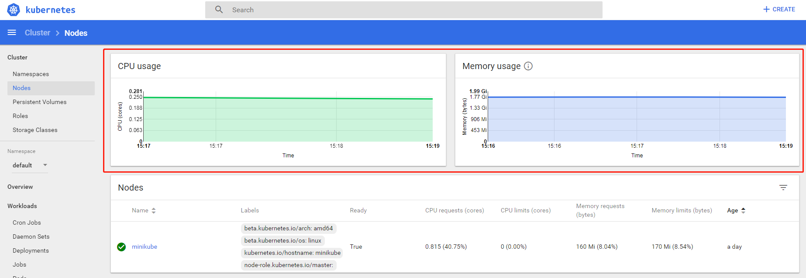806x278 pixels.
Task: Open the hamburger navigation menu
Action: click(x=12, y=33)
